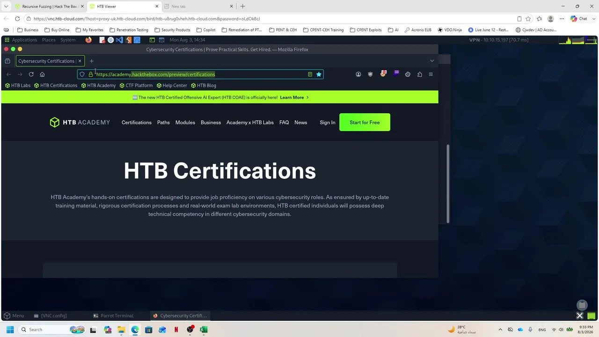This screenshot has height=337, width=599.
Task: Open Modules in HTB Academy navigation
Action: click(x=185, y=123)
